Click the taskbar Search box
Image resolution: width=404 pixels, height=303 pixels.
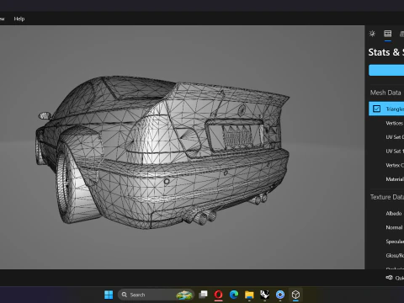156,295
